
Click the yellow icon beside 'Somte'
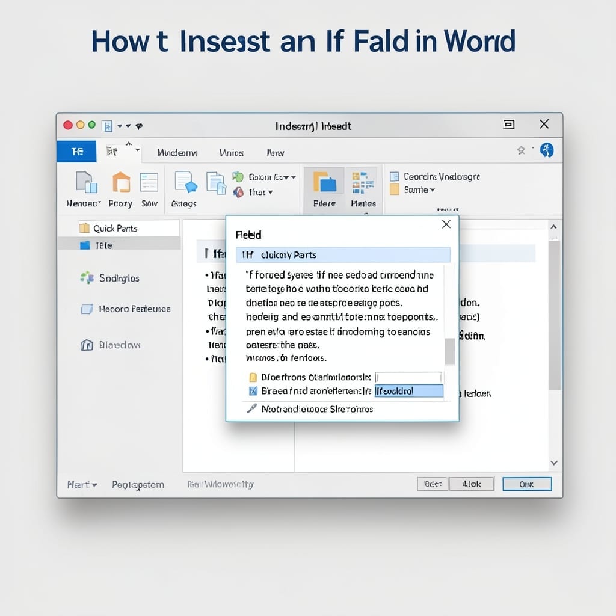coord(395,189)
